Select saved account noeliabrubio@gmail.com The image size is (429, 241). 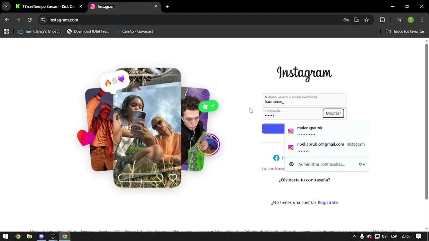(x=326, y=147)
